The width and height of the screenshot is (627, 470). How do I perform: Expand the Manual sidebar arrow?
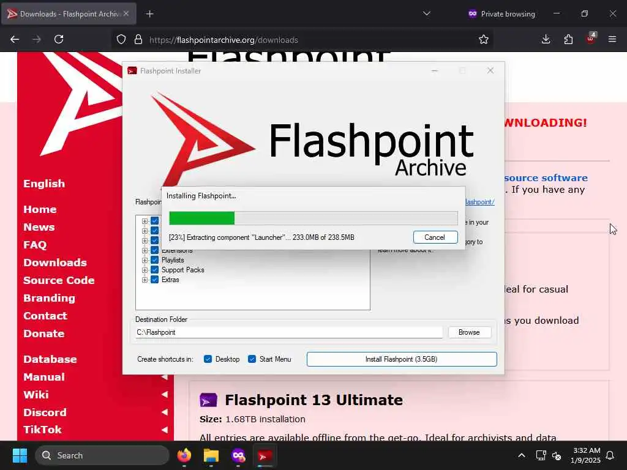click(164, 377)
